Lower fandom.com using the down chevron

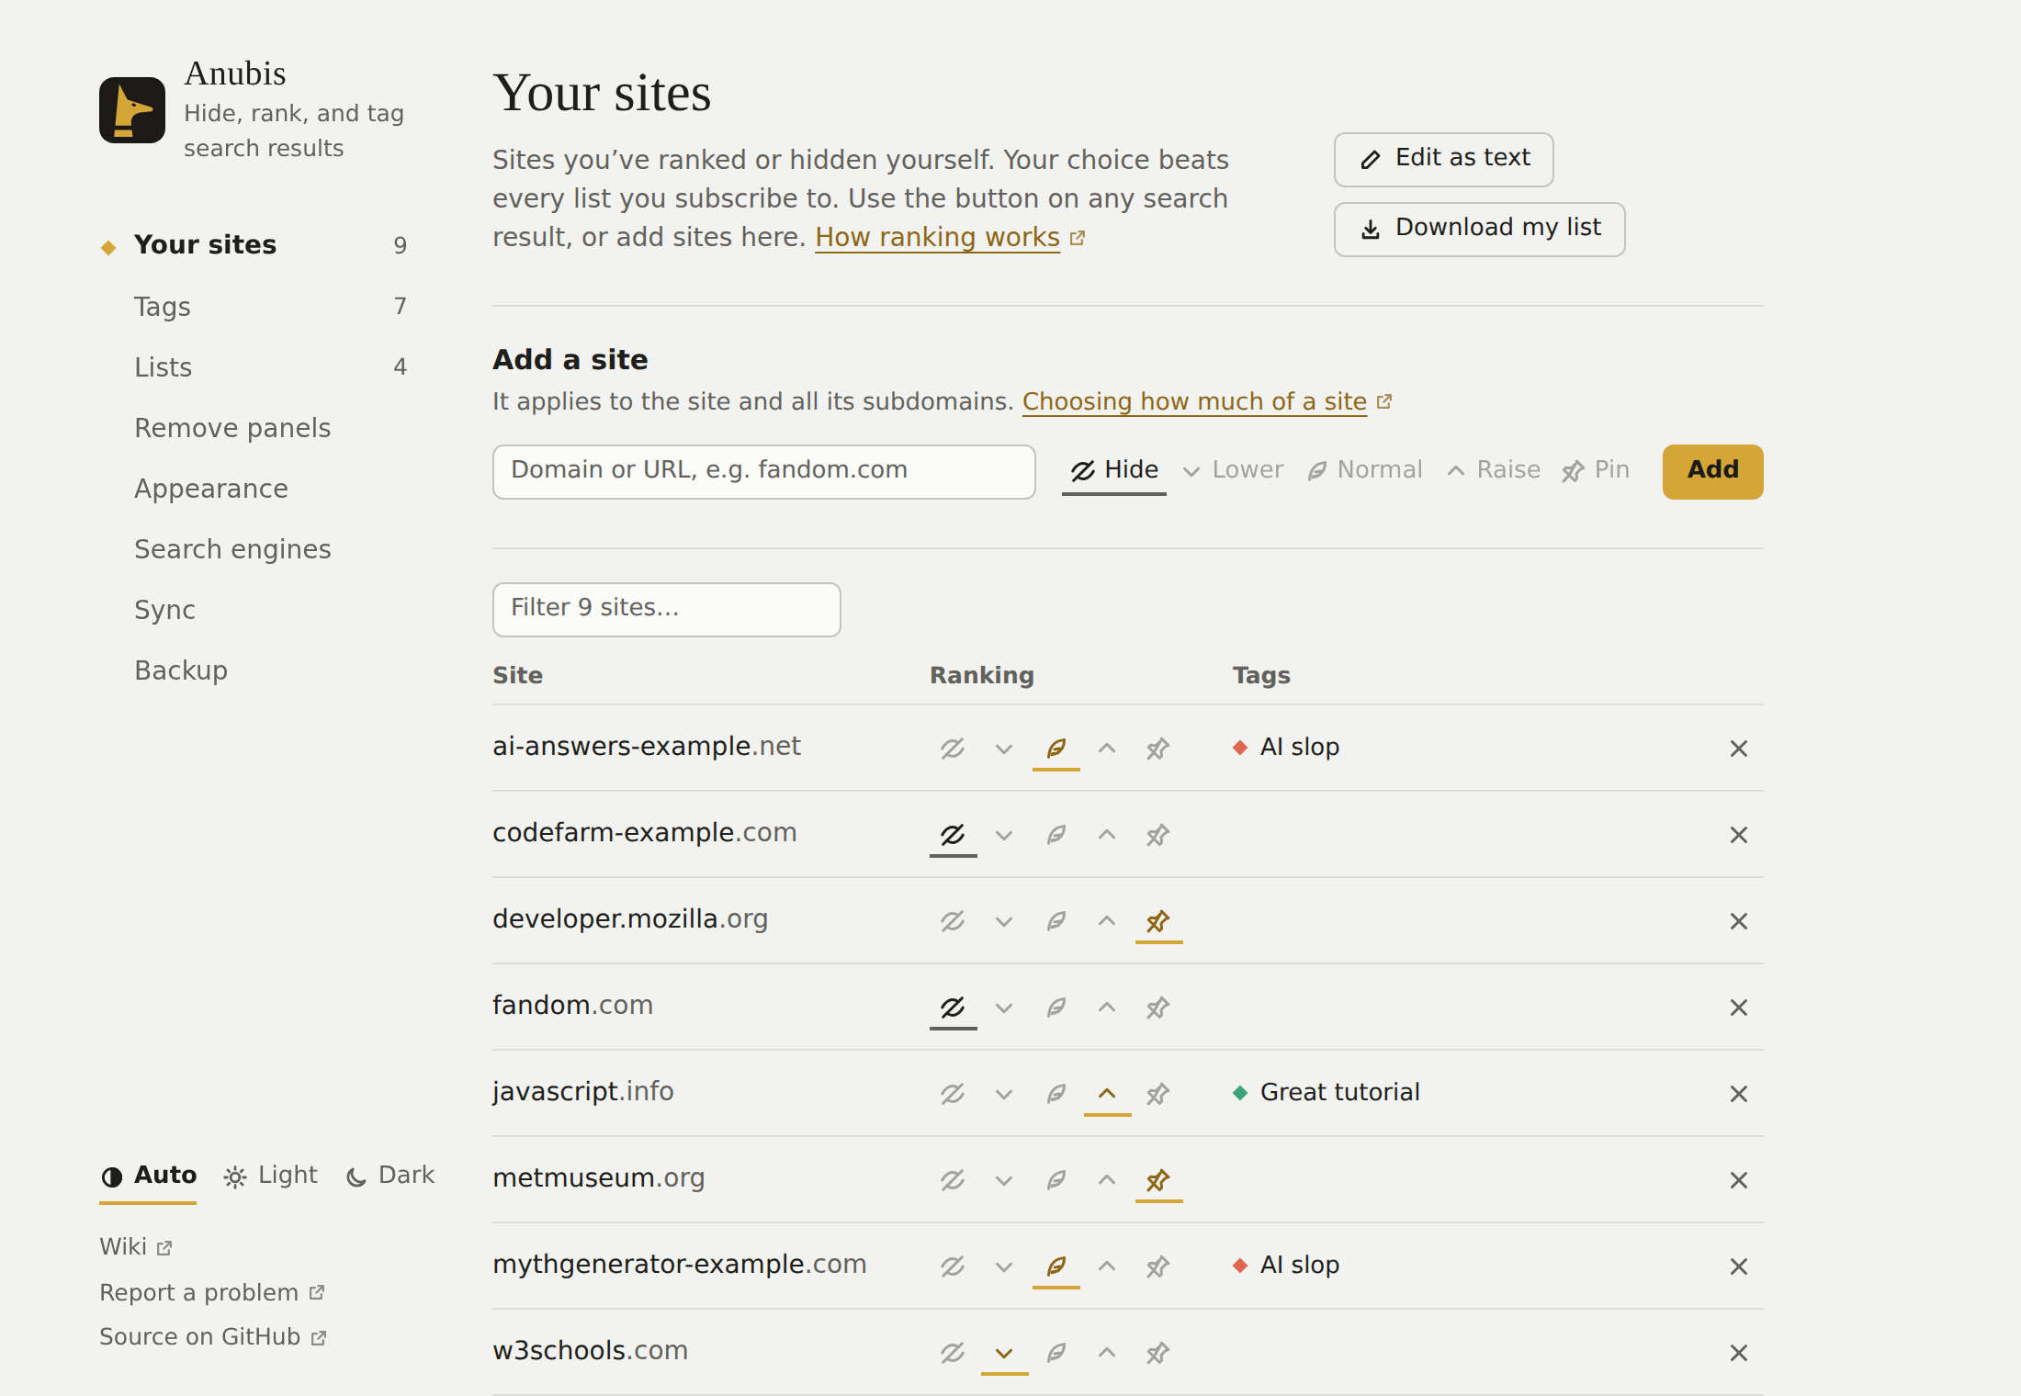point(1004,1008)
